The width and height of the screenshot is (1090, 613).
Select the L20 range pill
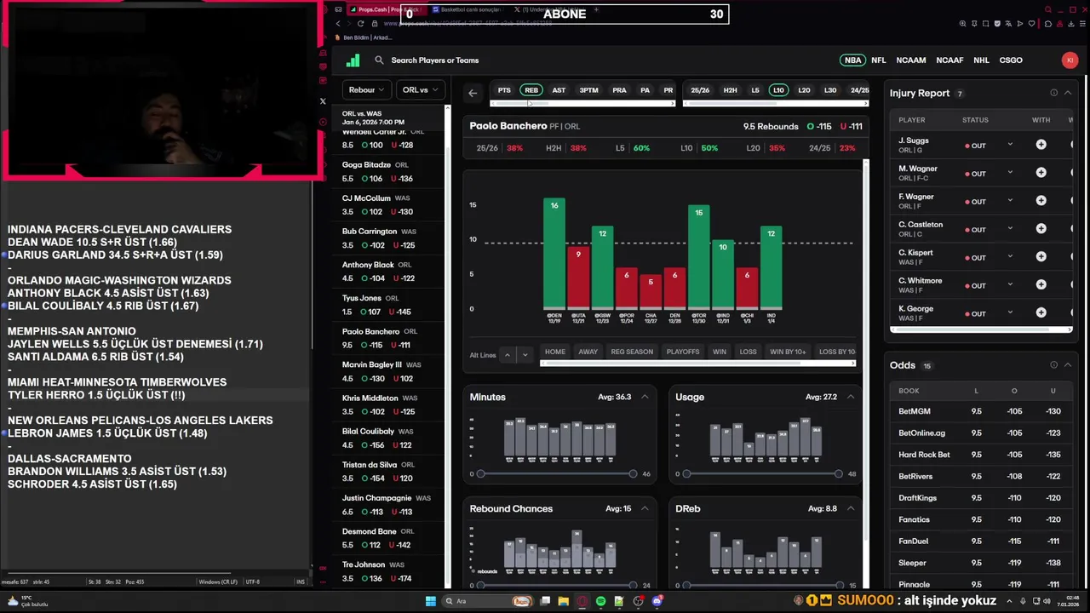click(804, 90)
